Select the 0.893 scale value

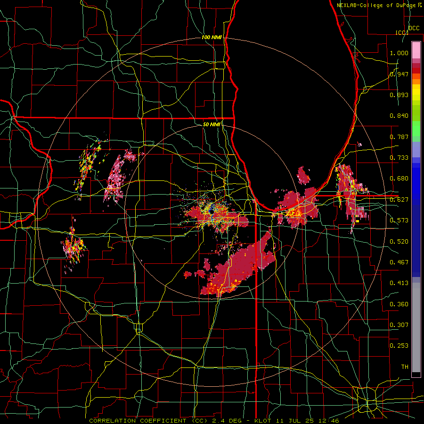point(399,95)
